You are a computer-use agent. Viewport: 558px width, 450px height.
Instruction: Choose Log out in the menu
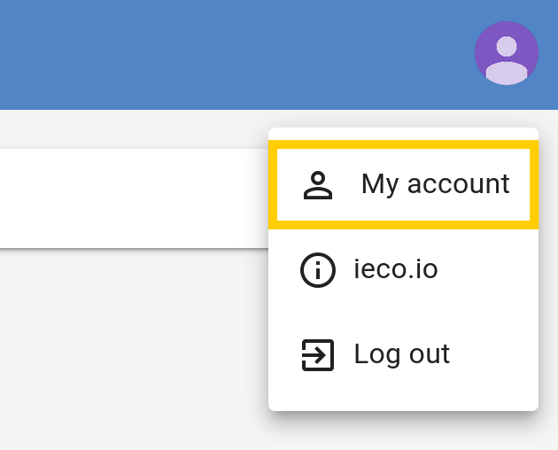pyautogui.click(x=403, y=355)
